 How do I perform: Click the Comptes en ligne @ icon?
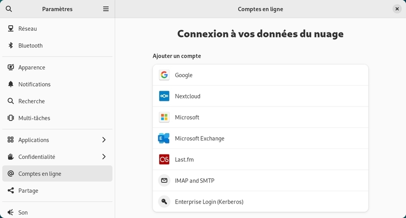pyautogui.click(x=11, y=174)
